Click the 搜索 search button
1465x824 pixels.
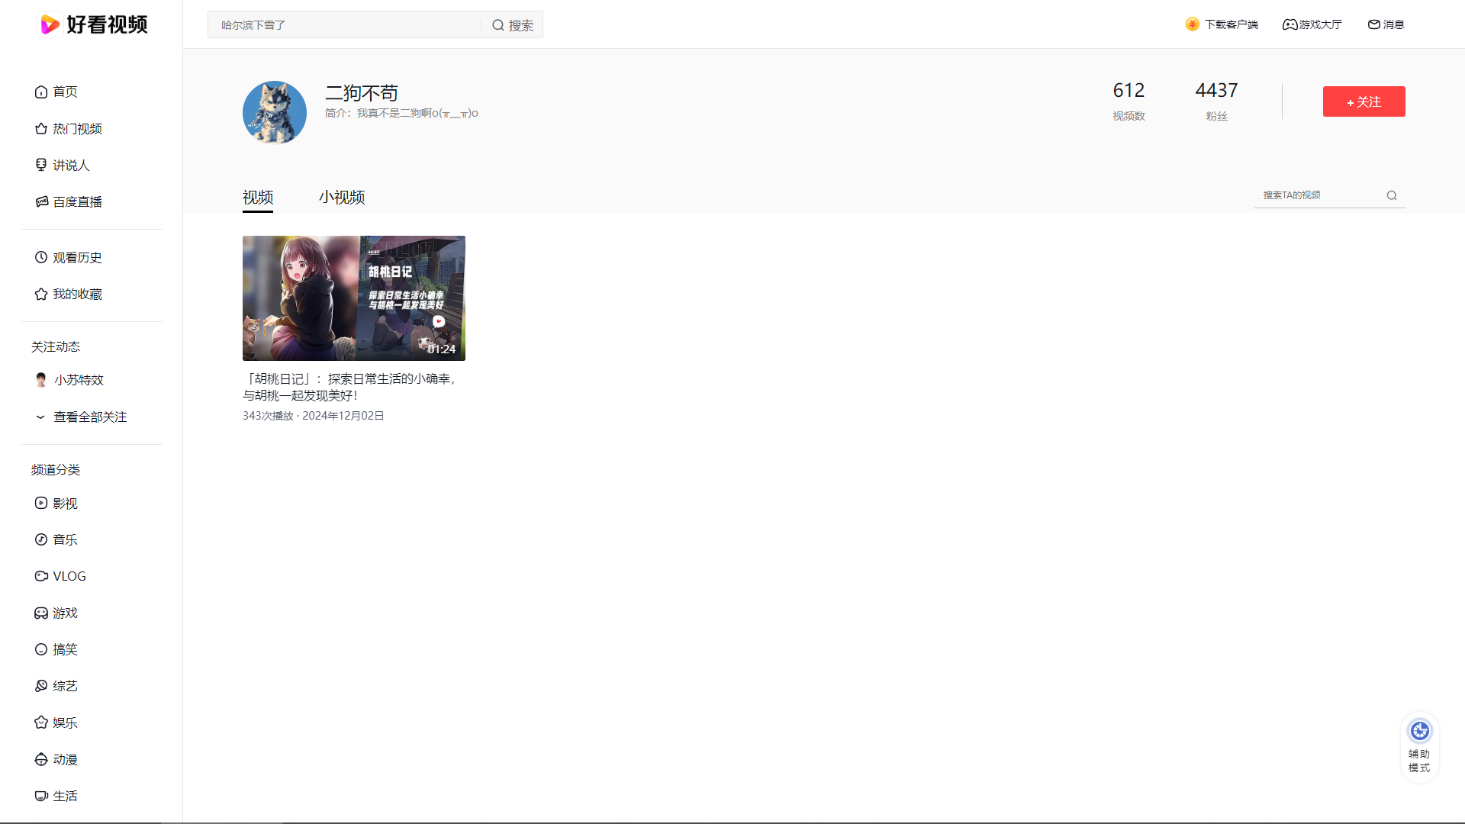click(513, 25)
